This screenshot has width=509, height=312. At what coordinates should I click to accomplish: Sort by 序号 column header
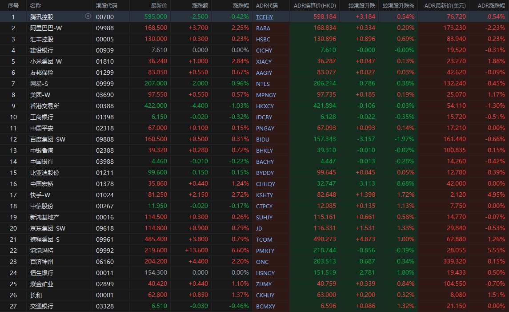pos(13,5)
